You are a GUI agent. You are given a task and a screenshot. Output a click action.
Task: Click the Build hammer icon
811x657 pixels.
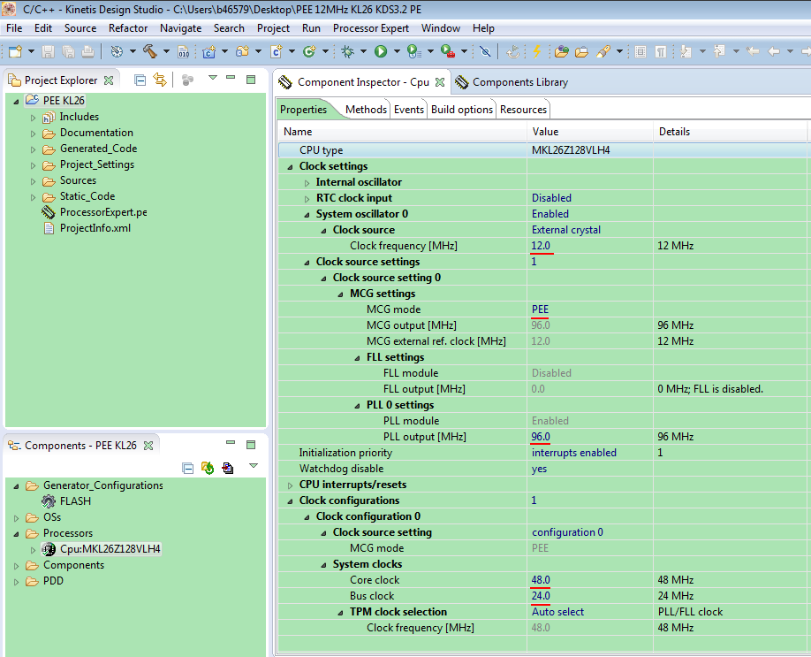tap(150, 50)
